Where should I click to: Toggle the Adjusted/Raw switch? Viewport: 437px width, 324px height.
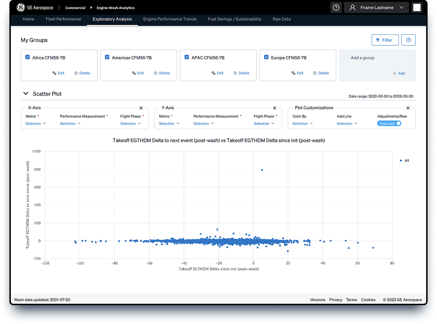point(389,123)
